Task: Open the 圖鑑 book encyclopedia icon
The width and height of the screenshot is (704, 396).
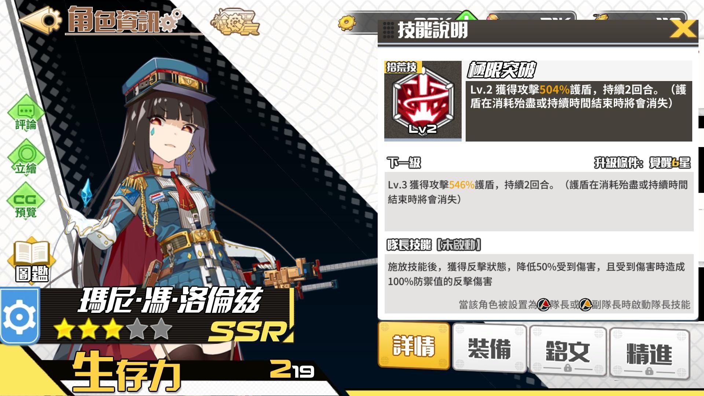Action: [x=32, y=261]
